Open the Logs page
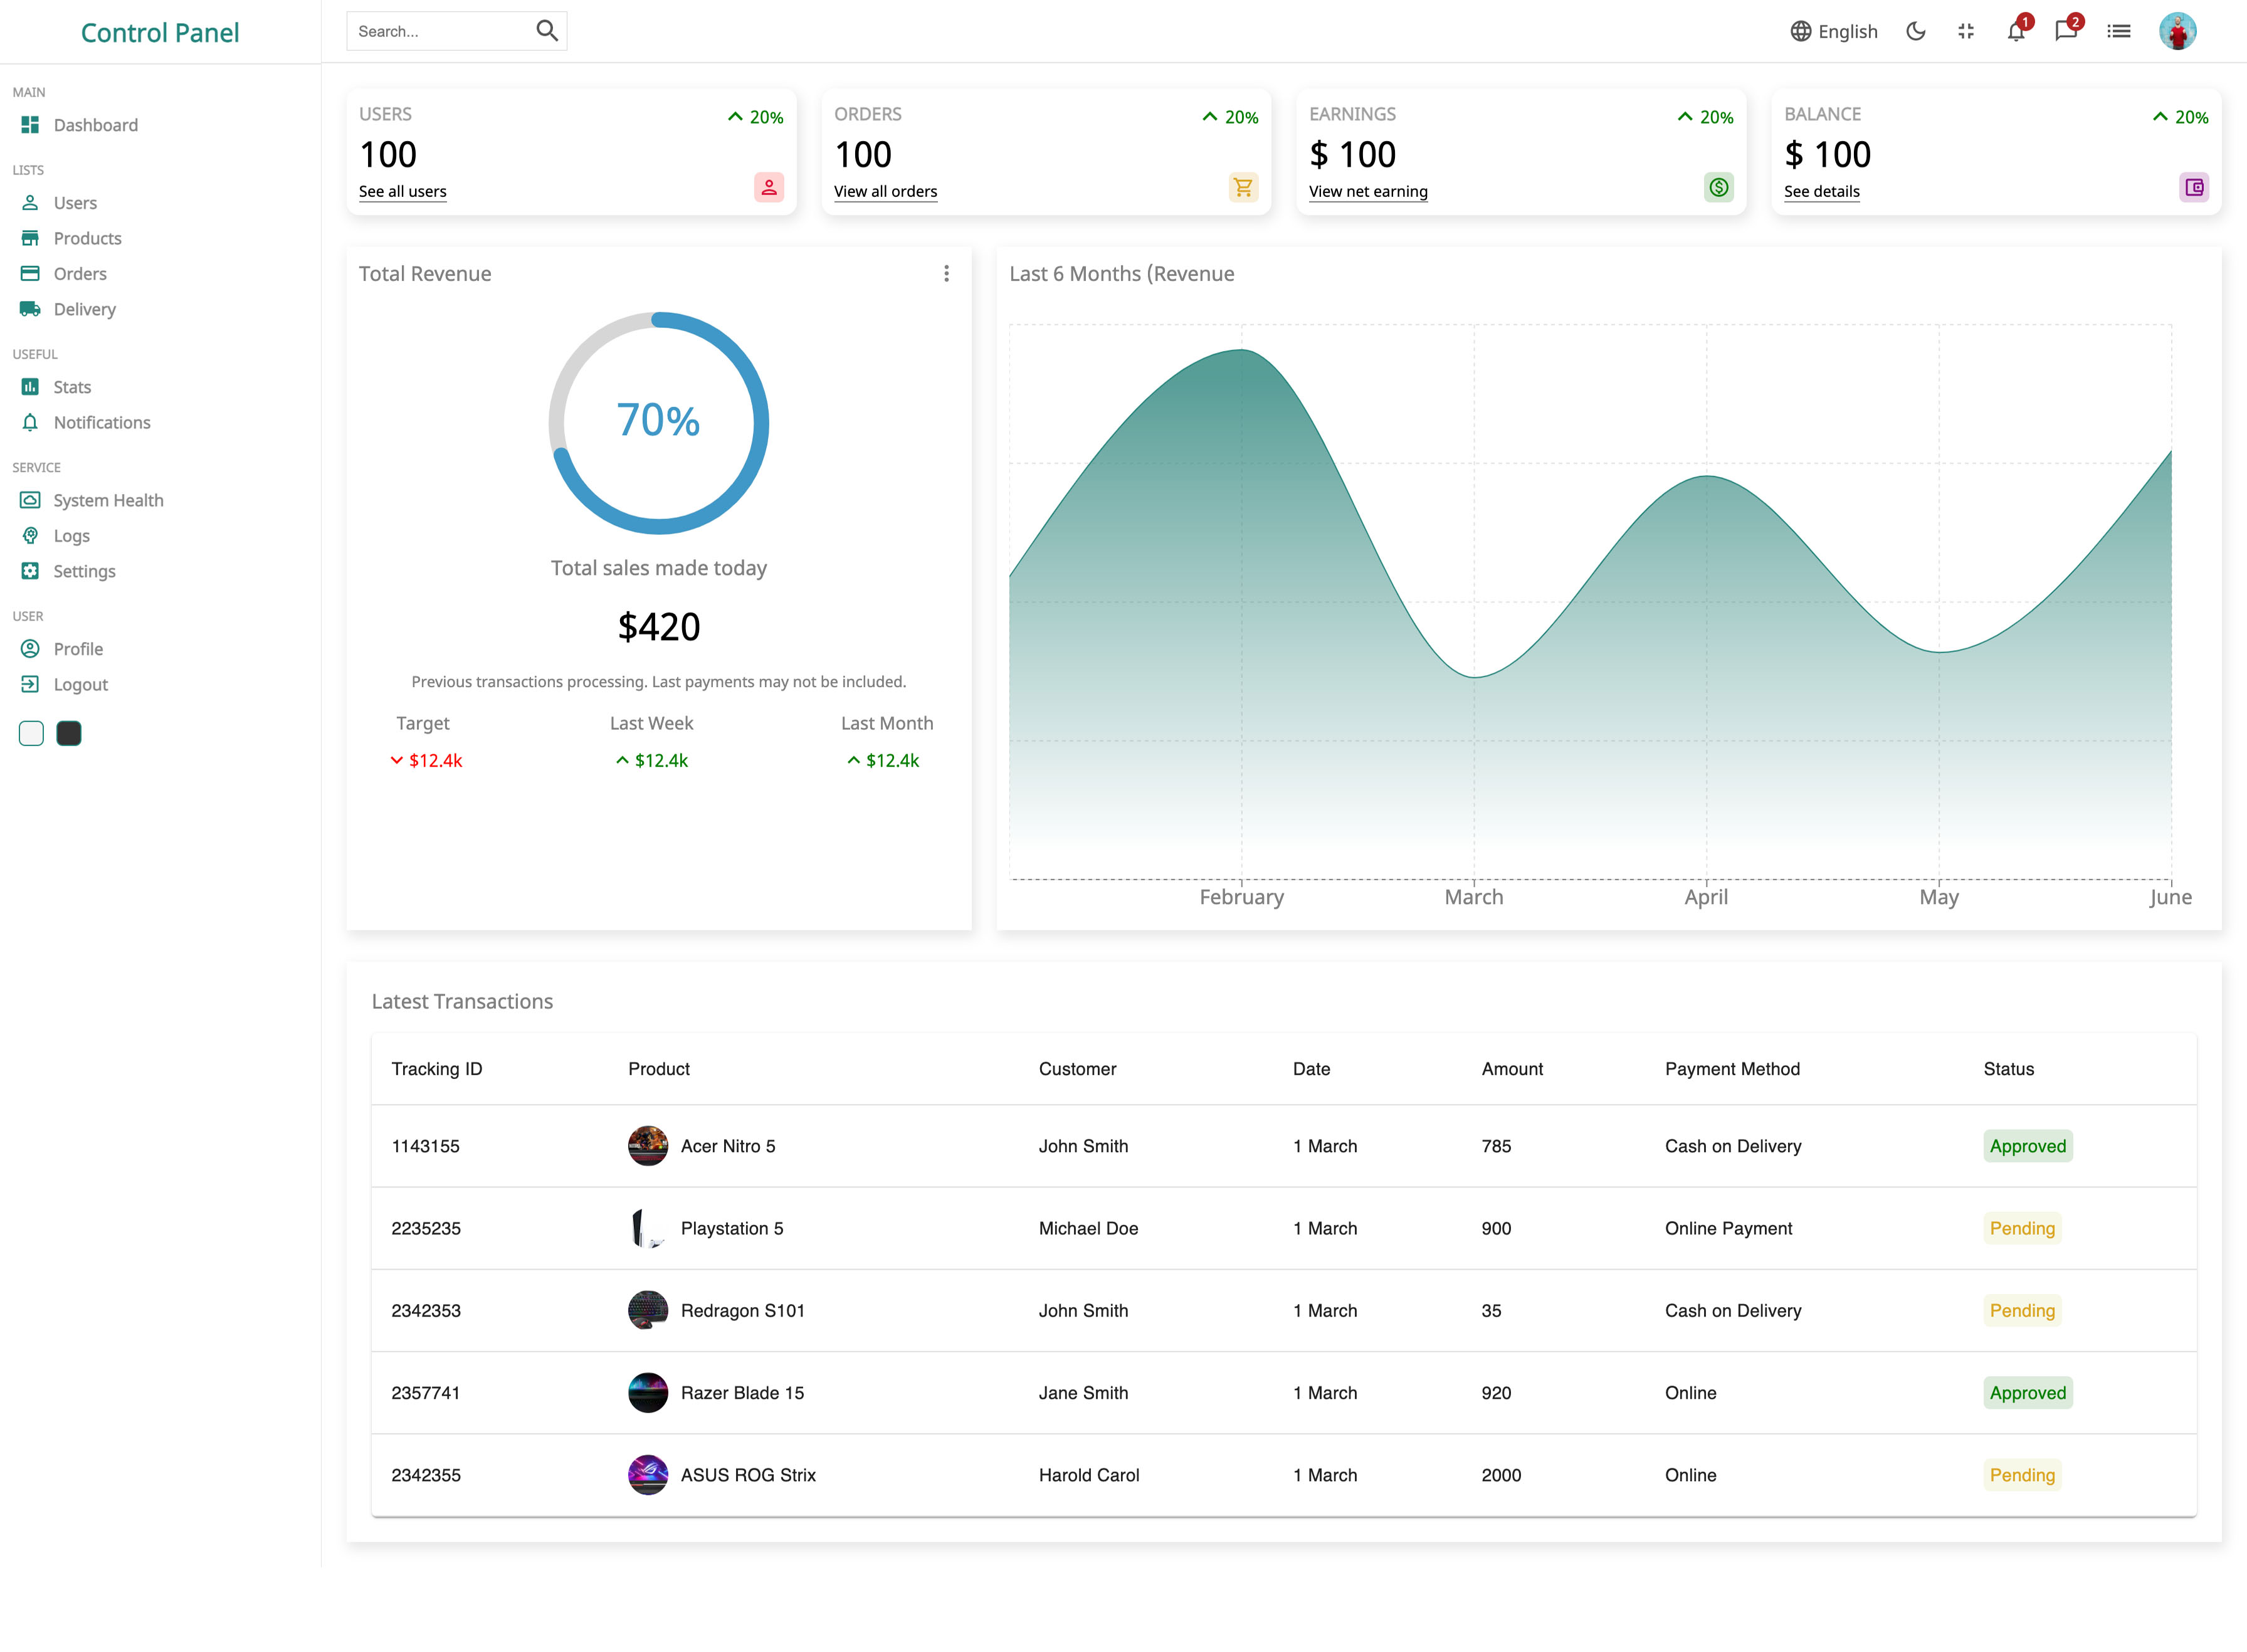2247x1652 pixels. [x=72, y=535]
